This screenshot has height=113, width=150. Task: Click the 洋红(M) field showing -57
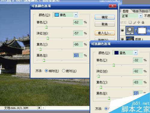click(x=78, y=33)
